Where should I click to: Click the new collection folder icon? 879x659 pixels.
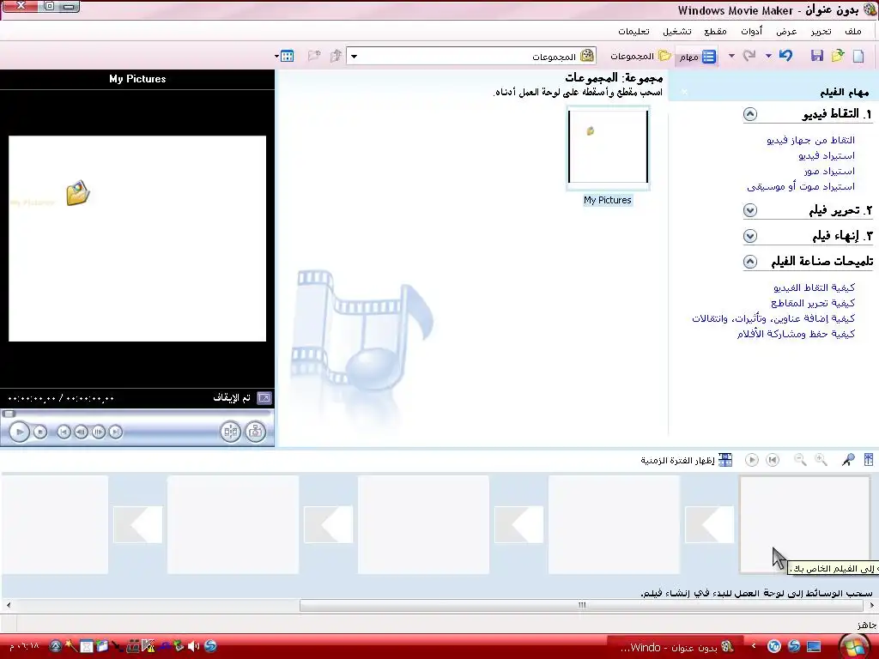(314, 56)
